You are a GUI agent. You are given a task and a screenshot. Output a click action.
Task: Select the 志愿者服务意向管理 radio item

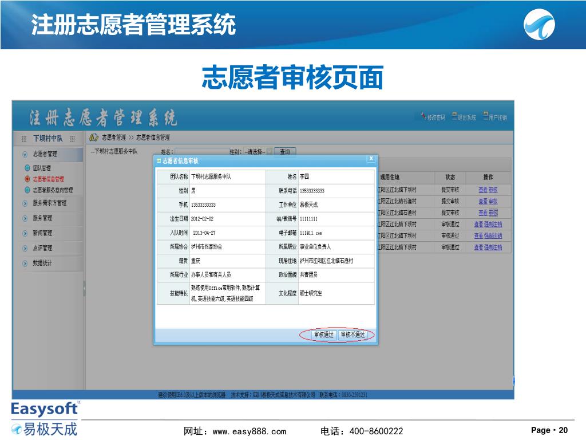coord(27,190)
